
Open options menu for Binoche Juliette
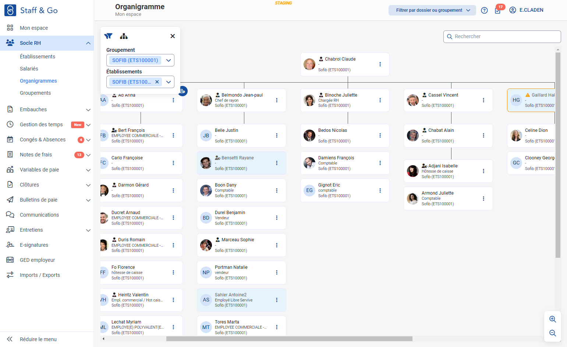click(x=380, y=100)
